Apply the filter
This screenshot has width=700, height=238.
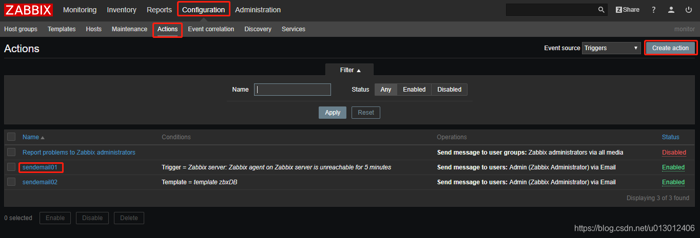[333, 113]
